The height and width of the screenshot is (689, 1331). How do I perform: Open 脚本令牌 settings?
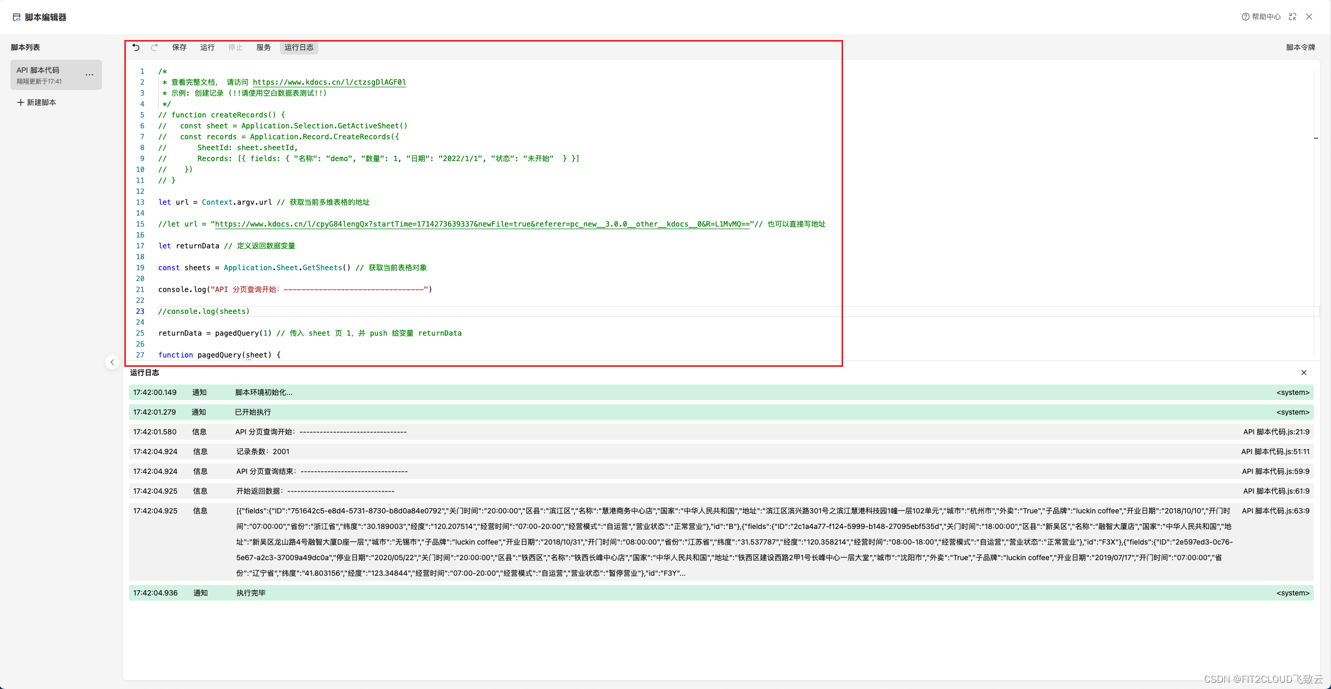(1300, 47)
